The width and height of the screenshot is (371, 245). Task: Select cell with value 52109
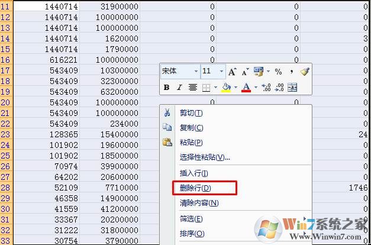click(47, 188)
